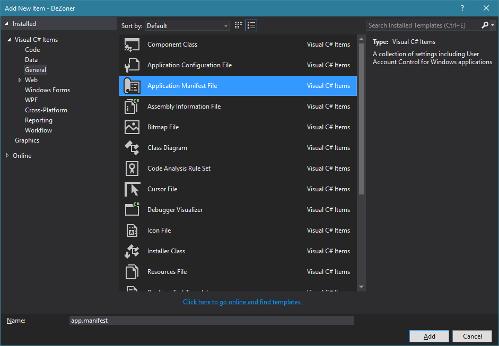499x346 pixels.
Task: Open the help question mark button
Action: tap(462, 8)
